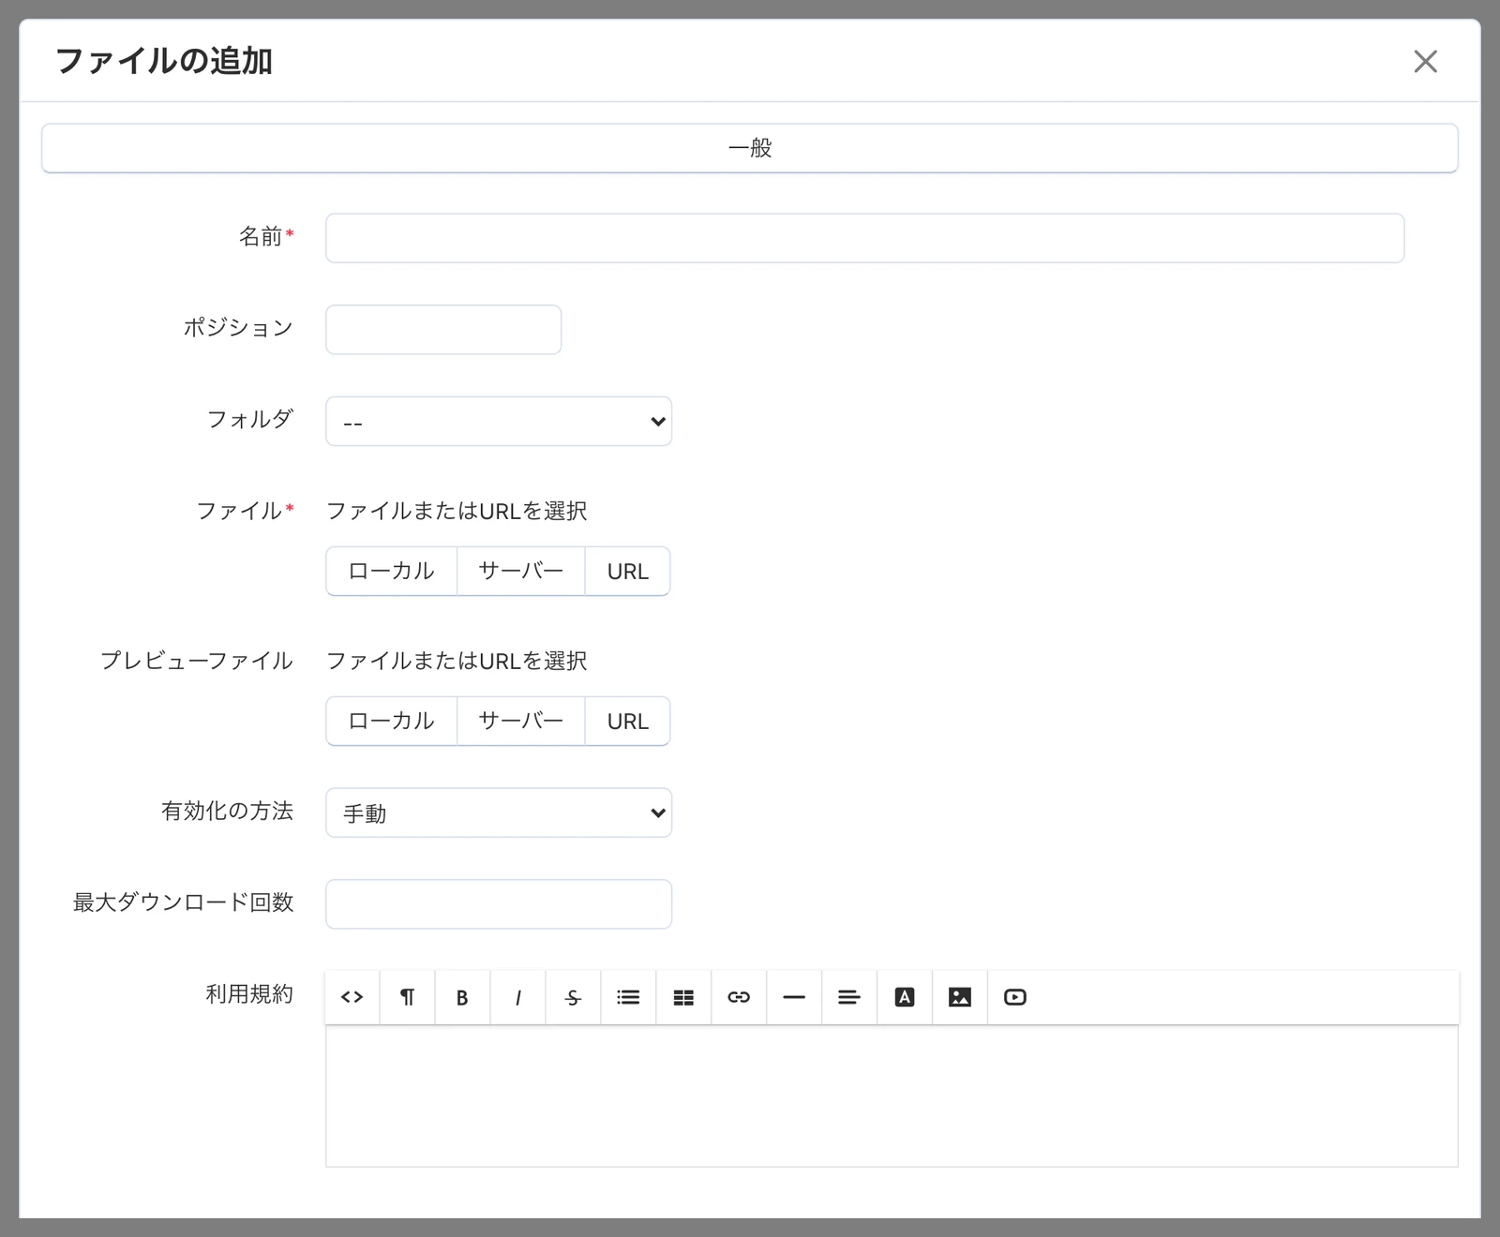Open text alignment options in editor
The width and height of the screenshot is (1500, 1237).
pyautogui.click(x=849, y=997)
